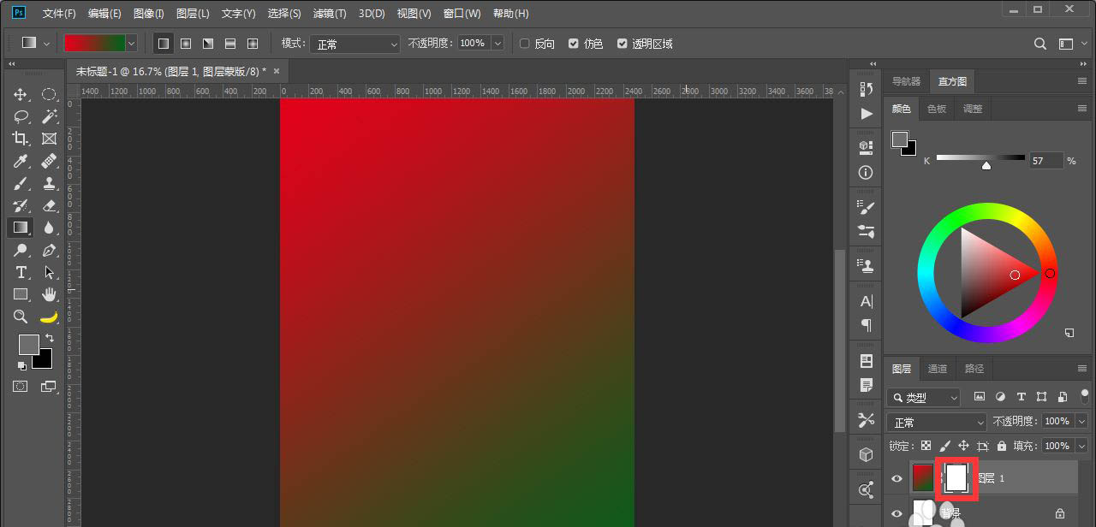Pick the Lasso tool

pyautogui.click(x=21, y=116)
